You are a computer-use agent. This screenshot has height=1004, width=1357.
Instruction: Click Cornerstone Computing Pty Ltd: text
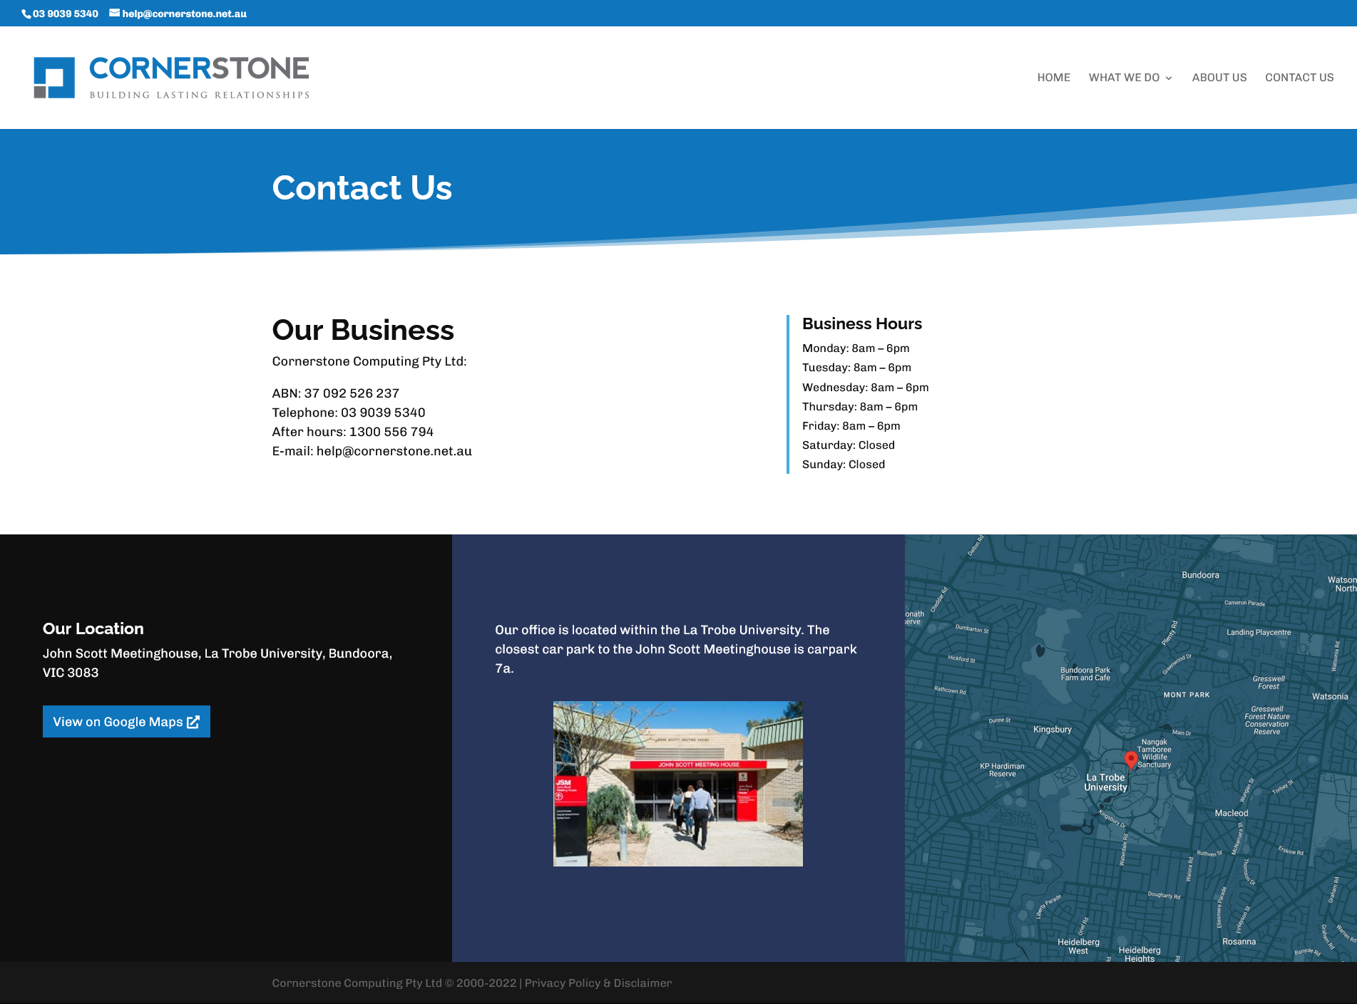click(x=369, y=361)
